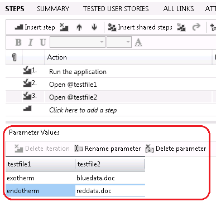Click Rename parameter
The image size is (216, 202).
(108, 149)
